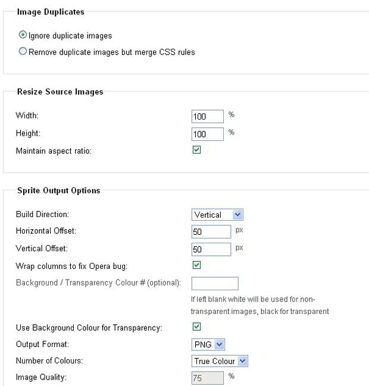
Task: Click the Width percentage input field
Action: (x=207, y=116)
